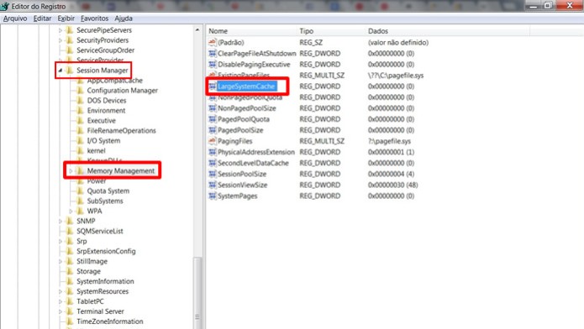Click the PagingFiles string value icon

(213, 141)
